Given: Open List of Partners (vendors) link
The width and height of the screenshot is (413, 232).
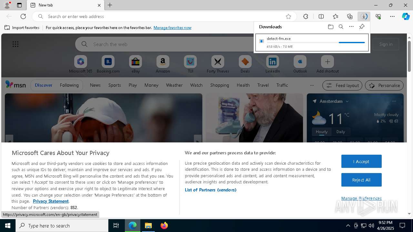Looking at the screenshot, I should 211,190.
